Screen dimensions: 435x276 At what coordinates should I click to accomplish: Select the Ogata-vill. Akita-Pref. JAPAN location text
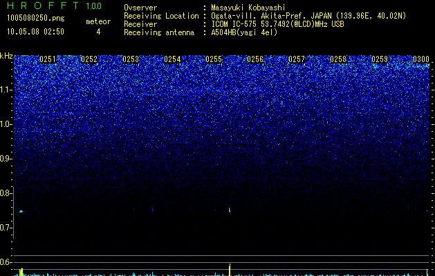308,16
